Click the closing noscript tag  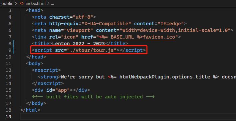(48, 83)
